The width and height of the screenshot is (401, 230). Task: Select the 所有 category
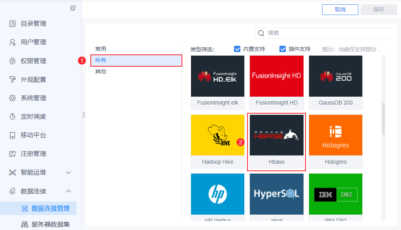pos(136,60)
